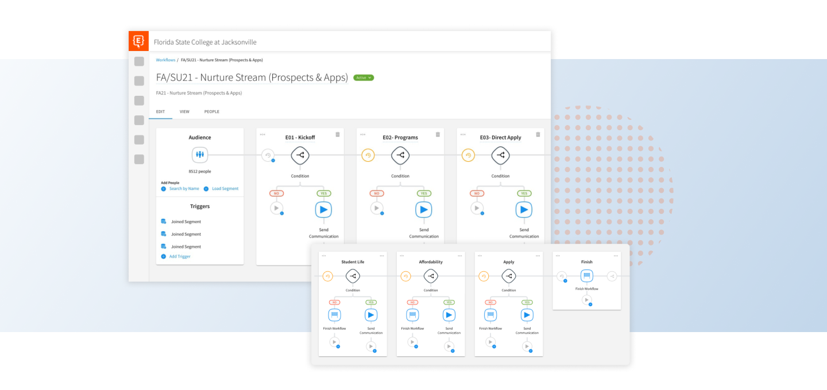
Task: Open the Audience people icon
Action: point(200,155)
